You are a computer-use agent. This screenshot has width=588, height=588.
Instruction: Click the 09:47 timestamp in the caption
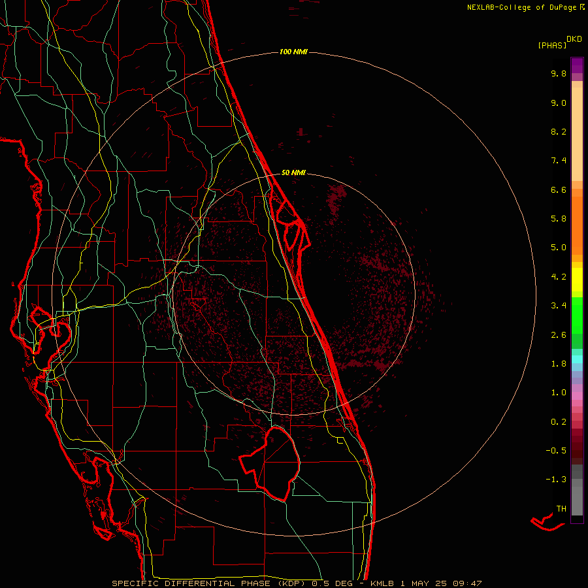tap(467, 583)
